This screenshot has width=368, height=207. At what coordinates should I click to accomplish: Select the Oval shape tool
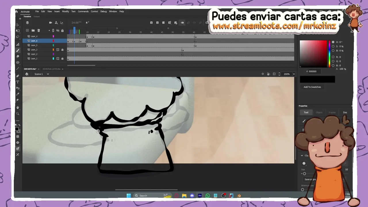click(18, 62)
